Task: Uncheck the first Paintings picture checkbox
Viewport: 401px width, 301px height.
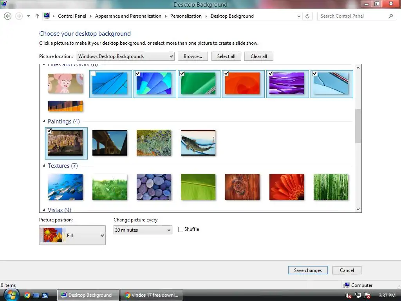Action: 49,131
